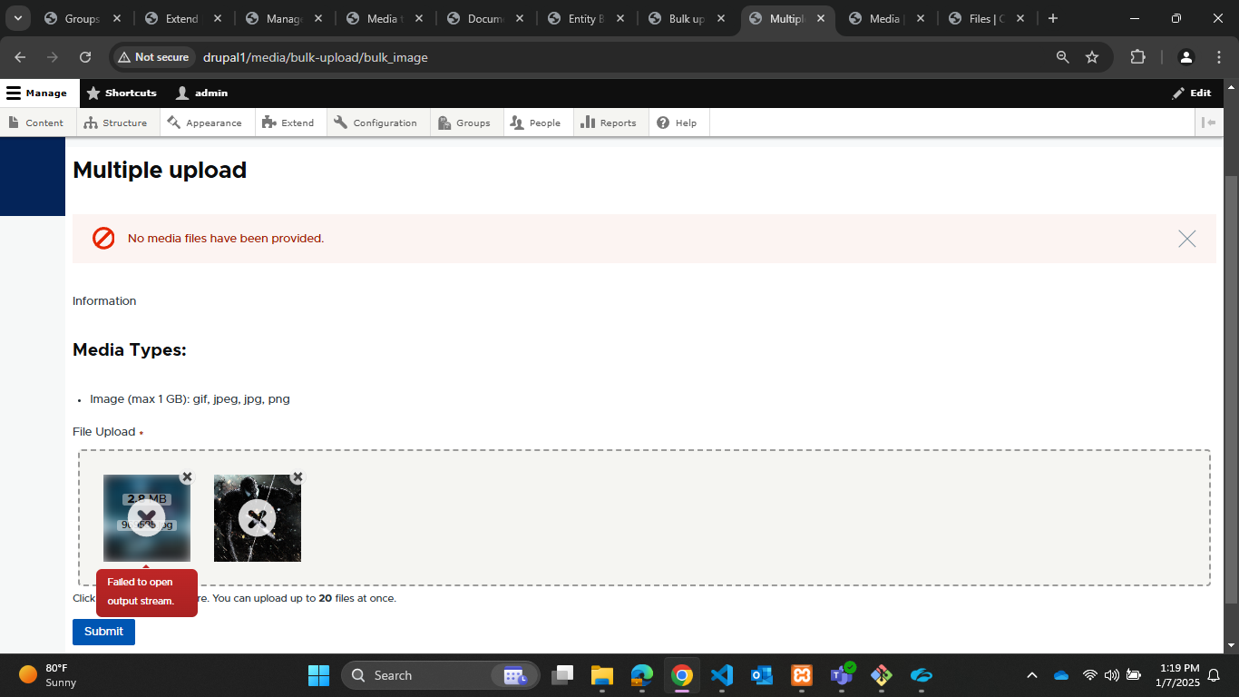1239x697 pixels.
Task: Open the admin user menu
Action: [201, 93]
